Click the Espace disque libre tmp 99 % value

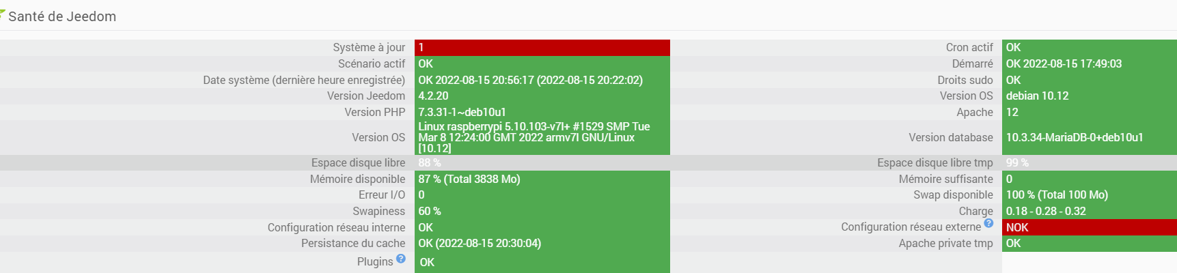(1017, 163)
